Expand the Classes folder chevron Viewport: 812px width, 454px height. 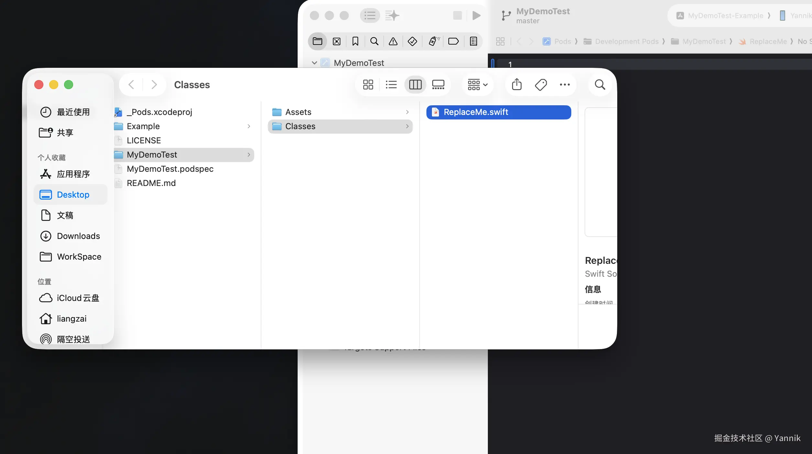[x=407, y=126]
